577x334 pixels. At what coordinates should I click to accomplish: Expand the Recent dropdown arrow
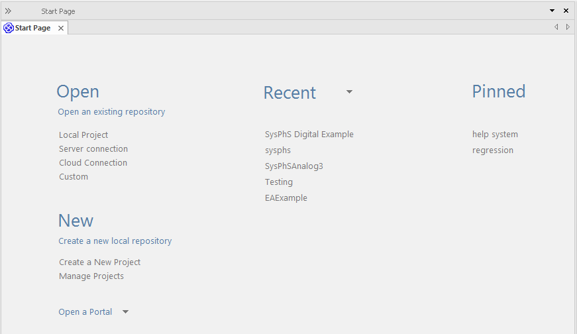(x=349, y=92)
